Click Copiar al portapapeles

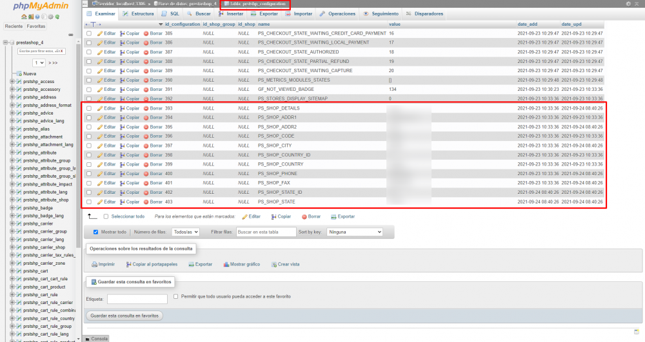click(x=152, y=265)
